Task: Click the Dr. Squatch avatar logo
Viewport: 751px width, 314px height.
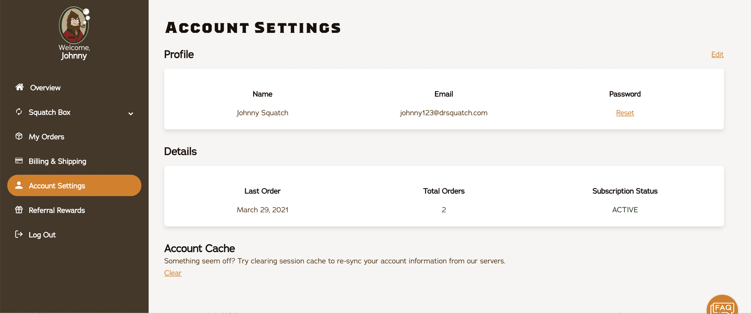Action: 74,25
